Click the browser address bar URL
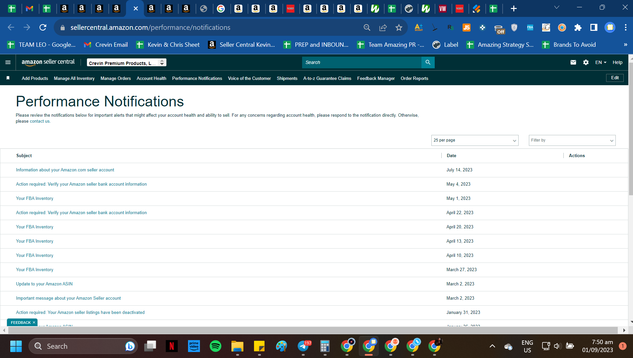 [x=150, y=28]
